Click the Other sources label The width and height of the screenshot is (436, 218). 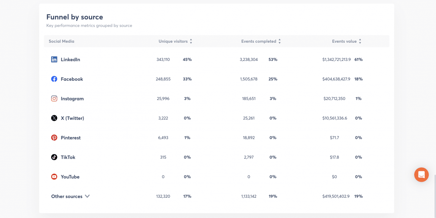(67, 196)
